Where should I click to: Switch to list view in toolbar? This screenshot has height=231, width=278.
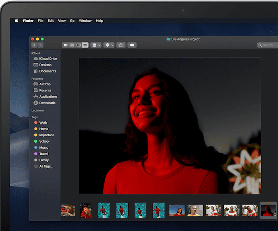(x=72, y=45)
